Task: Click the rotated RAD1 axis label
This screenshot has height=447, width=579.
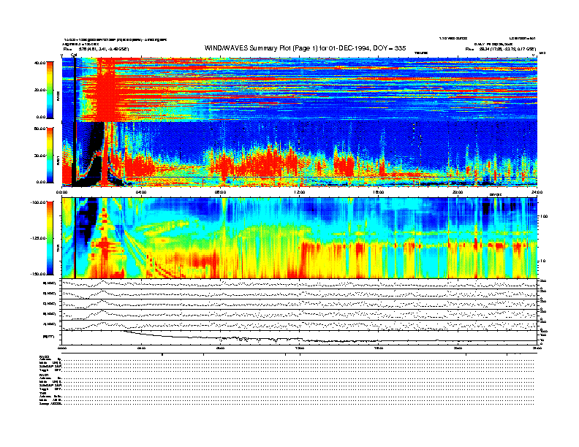Action: coord(58,161)
